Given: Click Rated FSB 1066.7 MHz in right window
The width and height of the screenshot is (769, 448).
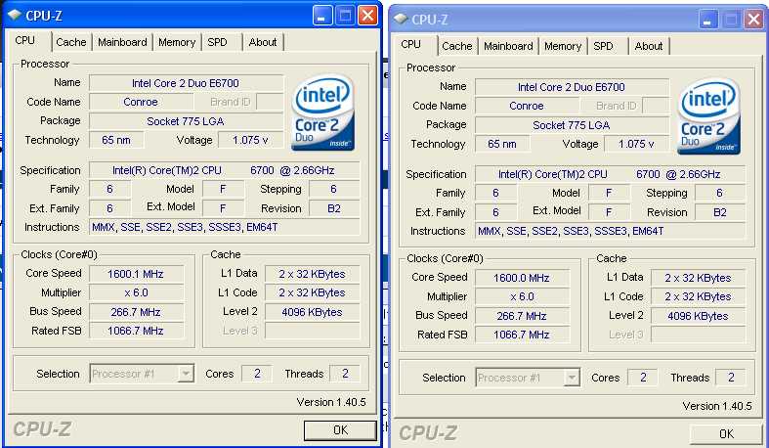Looking at the screenshot, I should (522, 335).
